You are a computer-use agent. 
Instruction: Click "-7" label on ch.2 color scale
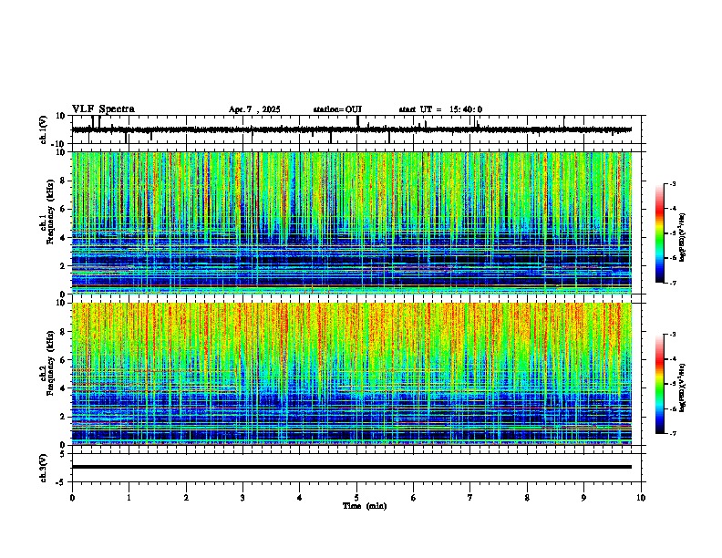[x=673, y=433]
